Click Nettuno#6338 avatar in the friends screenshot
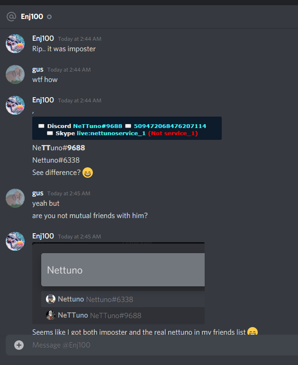This screenshot has width=298, height=365. (51, 299)
